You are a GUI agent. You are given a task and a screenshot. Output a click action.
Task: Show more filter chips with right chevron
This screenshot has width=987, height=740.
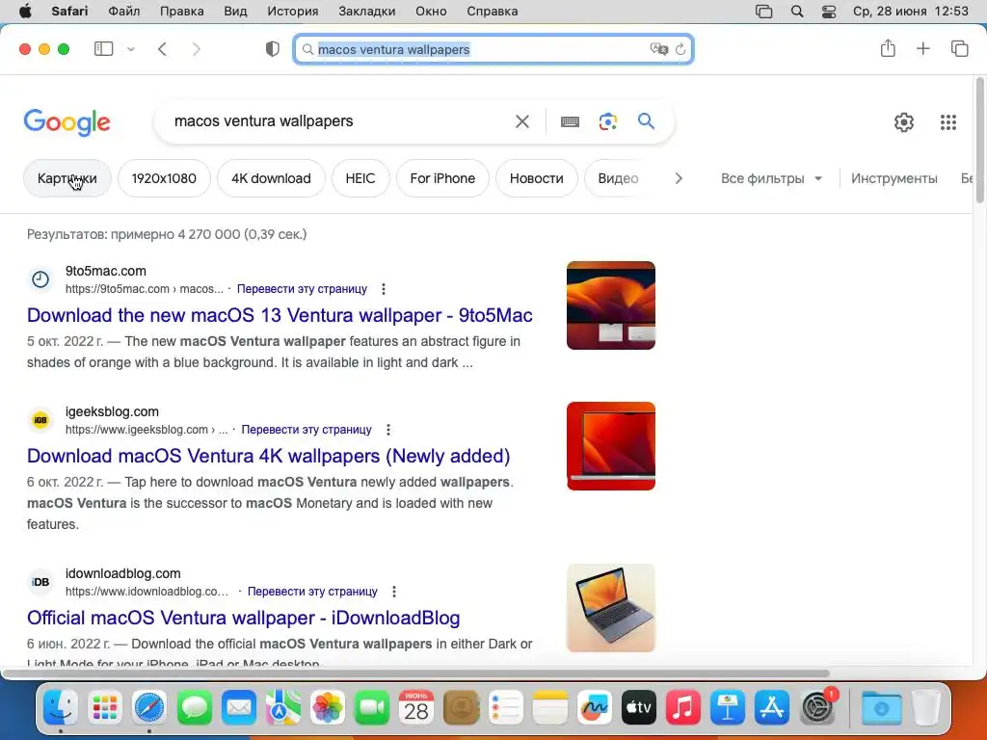(x=678, y=178)
